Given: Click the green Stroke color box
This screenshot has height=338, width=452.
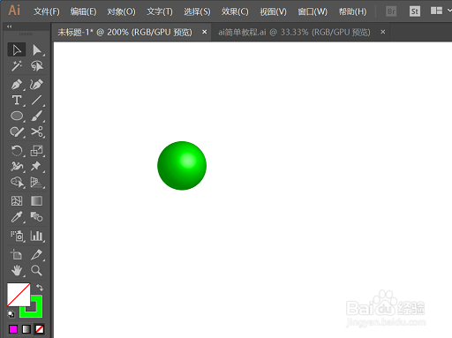Looking at the screenshot, I should click(36, 312).
